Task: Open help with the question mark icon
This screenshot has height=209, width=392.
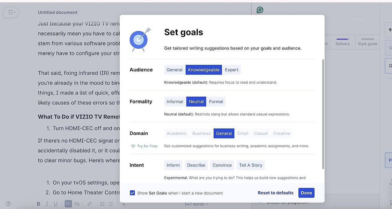Action: click(x=8, y=204)
